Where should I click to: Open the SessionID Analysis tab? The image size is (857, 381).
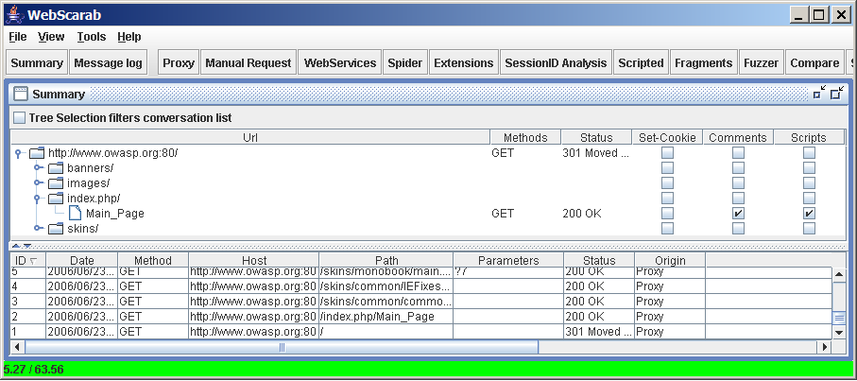click(x=556, y=62)
